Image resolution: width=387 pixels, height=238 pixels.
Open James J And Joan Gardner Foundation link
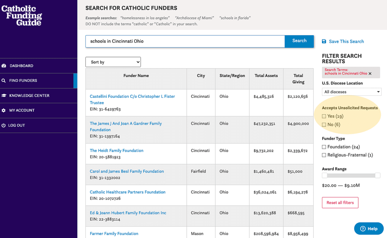click(125, 127)
